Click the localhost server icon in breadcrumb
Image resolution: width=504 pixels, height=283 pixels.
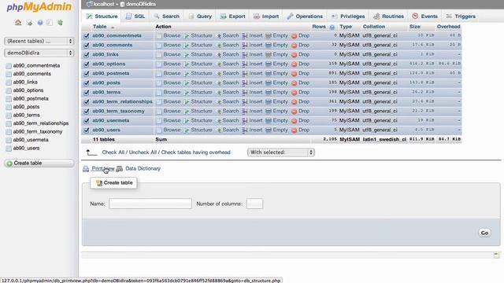90,4
